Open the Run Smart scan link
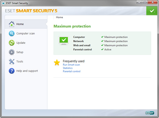The height and width of the screenshot is (118, 159). (x=71, y=65)
